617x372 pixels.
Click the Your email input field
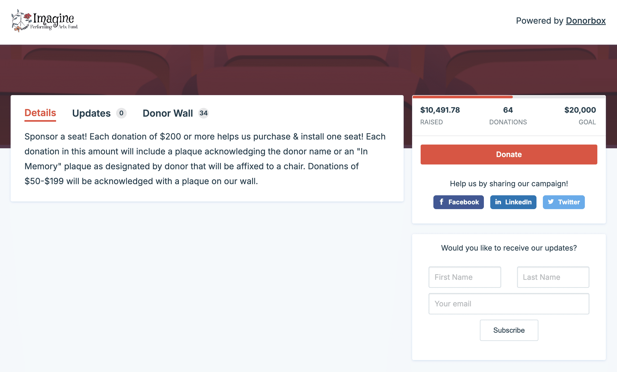pos(509,304)
